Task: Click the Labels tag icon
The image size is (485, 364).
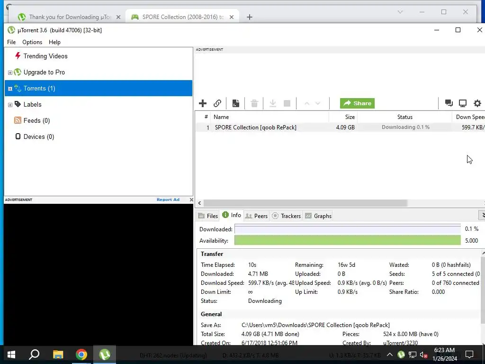Action: coord(18,104)
